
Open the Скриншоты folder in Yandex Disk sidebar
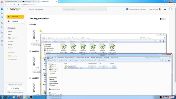12,56
